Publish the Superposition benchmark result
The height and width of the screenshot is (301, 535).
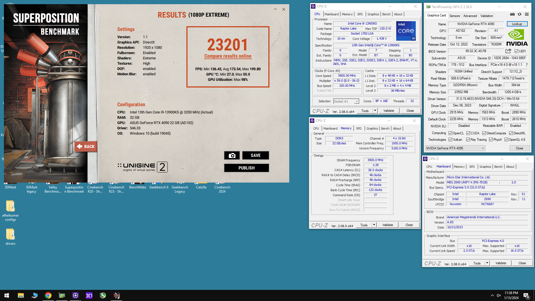(246, 168)
